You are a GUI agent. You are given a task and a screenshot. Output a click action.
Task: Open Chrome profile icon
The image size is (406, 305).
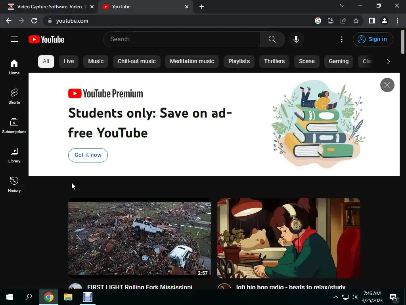pyautogui.click(x=385, y=21)
